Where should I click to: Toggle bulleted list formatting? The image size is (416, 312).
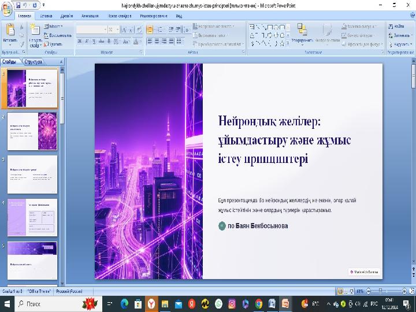(x=150, y=28)
